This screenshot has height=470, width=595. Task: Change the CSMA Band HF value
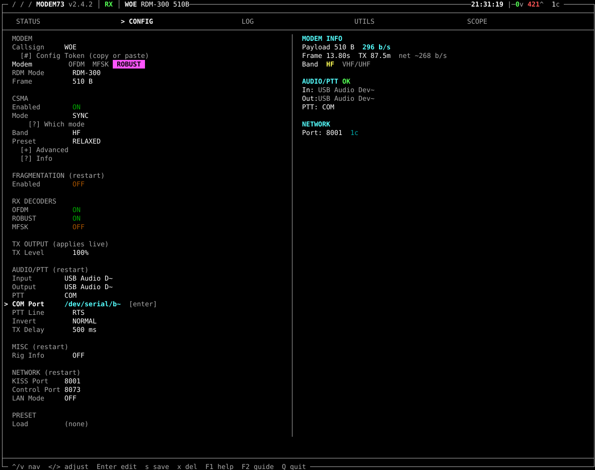77,133
